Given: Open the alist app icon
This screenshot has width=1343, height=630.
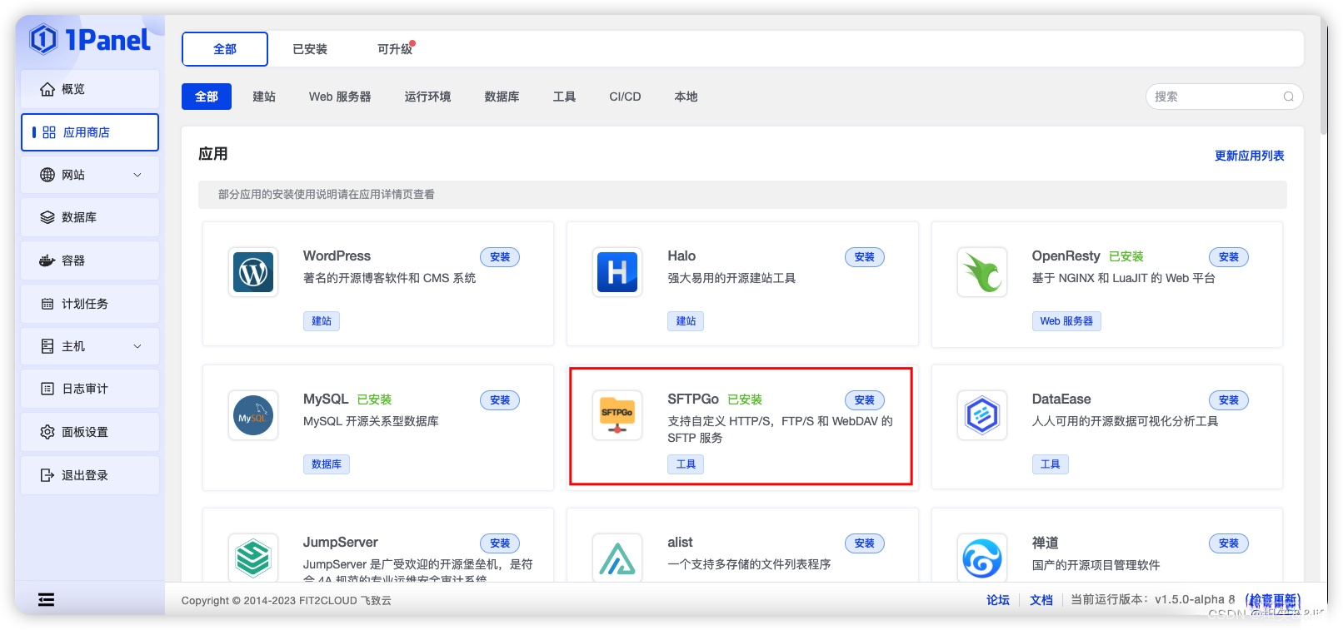Looking at the screenshot, I should point(617,558).
